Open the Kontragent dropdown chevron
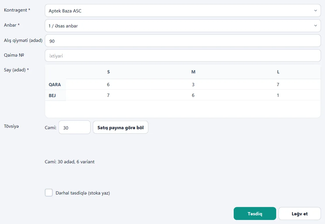The image size is (325, 224). tap(315, 10)
